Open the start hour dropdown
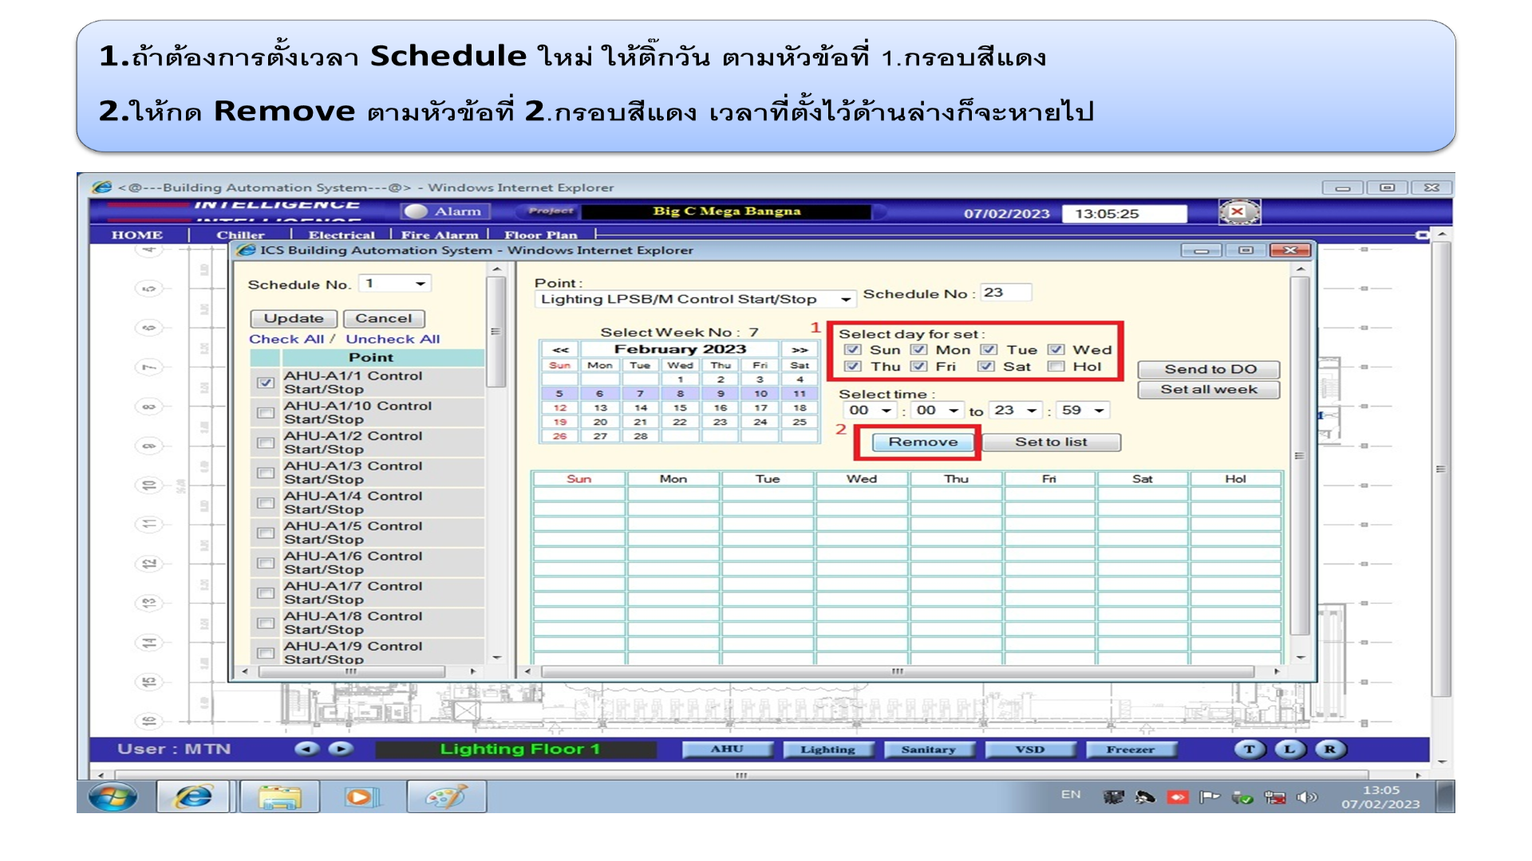The height and width of the screenshot is (861, 1532). tap(871, 411)
